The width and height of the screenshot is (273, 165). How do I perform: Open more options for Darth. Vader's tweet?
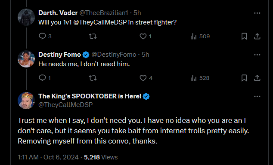click(x=257, y=13)
